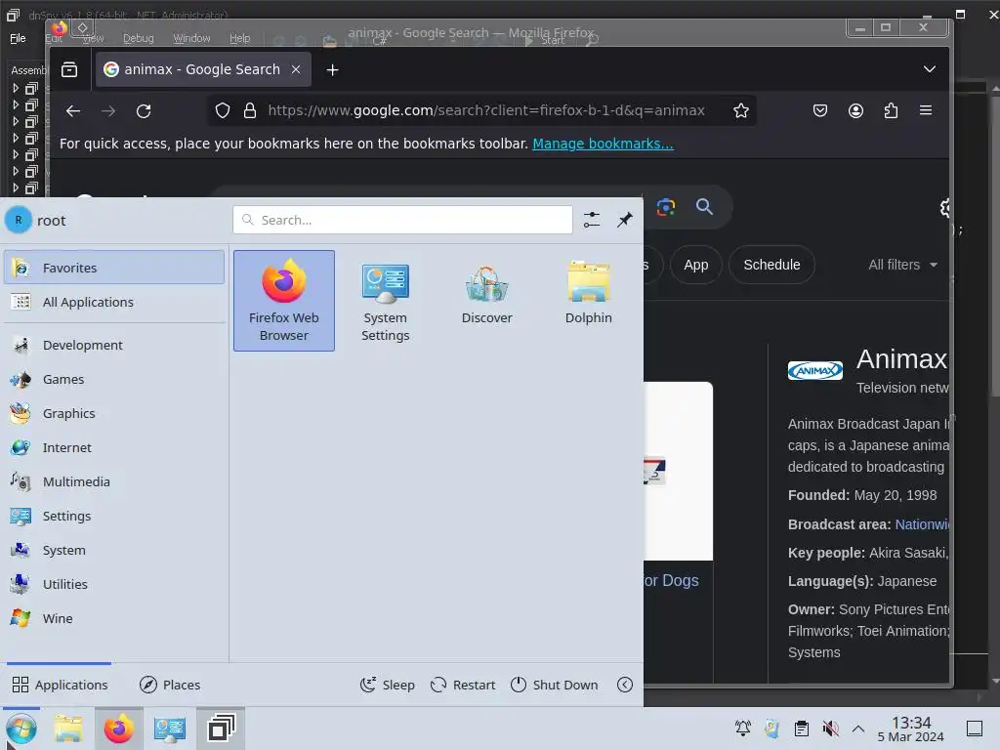The height and width of the screenshot is (750, 1000).
Task: Launch Firefox Web Browser from Favorites
Action: [284, 301]
